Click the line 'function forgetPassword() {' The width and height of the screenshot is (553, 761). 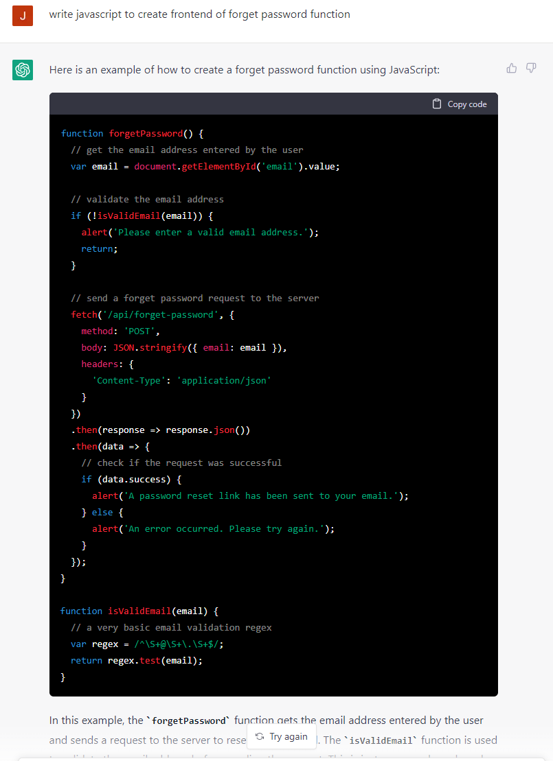point(132,133)
